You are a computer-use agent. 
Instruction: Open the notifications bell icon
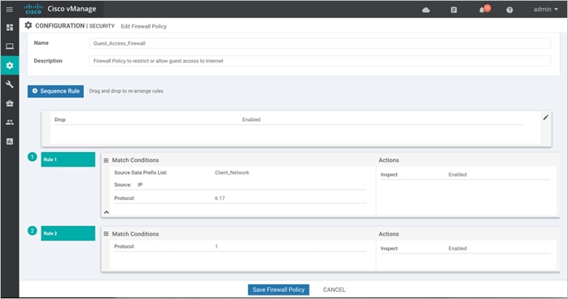482,10
